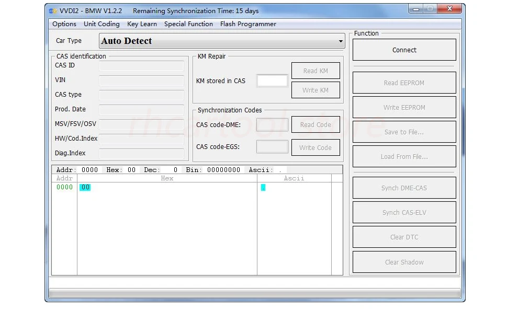Viewport: 518px width, 309px height.
Task: Click the Write Code button
Action: (x=316, y=147)
